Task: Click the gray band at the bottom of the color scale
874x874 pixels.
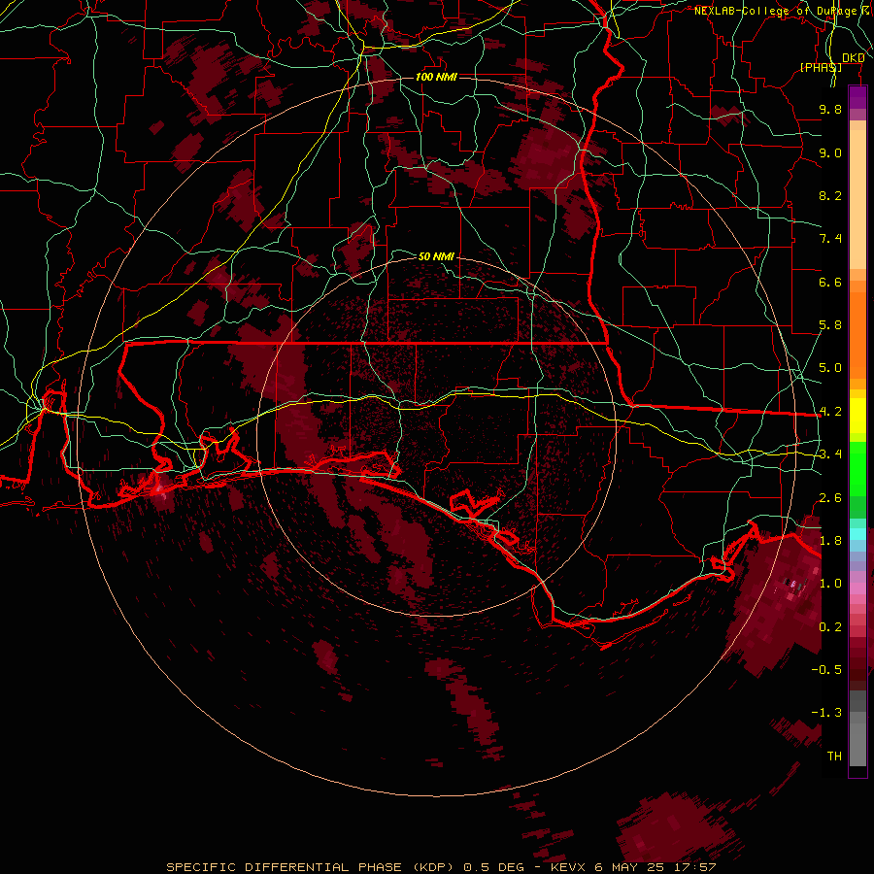Action: pyautogui.click(x=857, y=729)
